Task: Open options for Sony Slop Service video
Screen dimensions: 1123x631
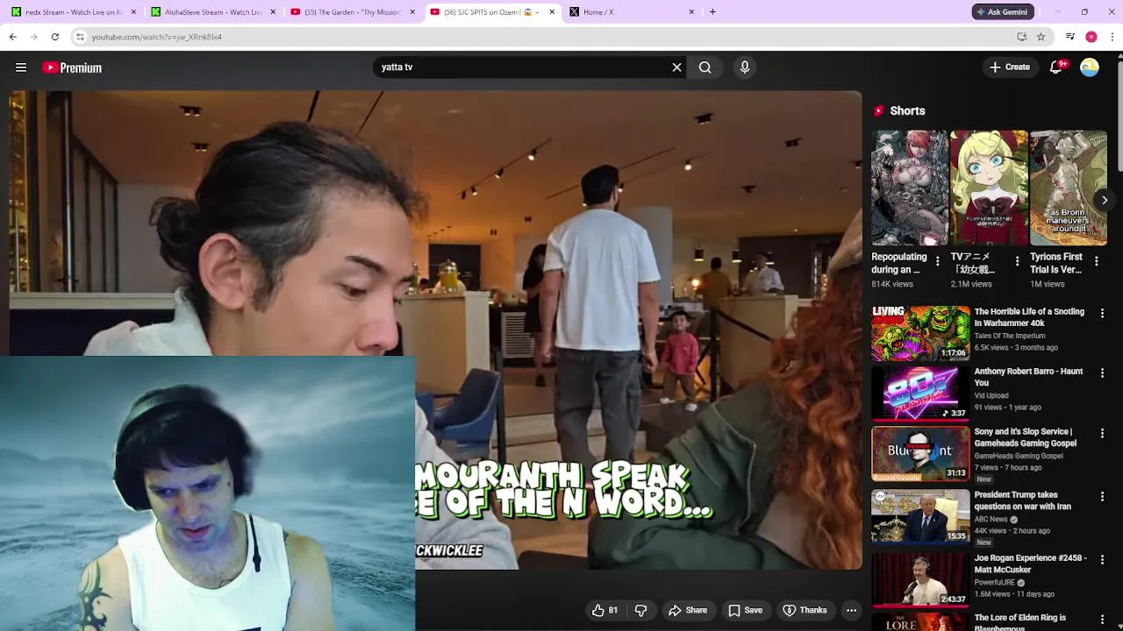Action: coord(1102,433)
